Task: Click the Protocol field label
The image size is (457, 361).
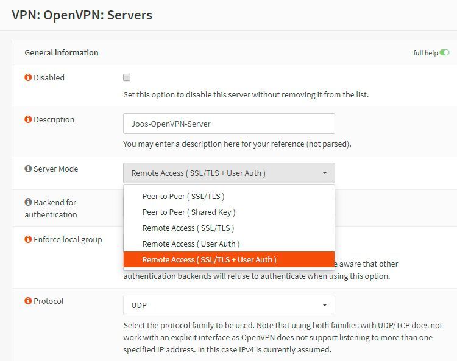Action: (49, 301)
